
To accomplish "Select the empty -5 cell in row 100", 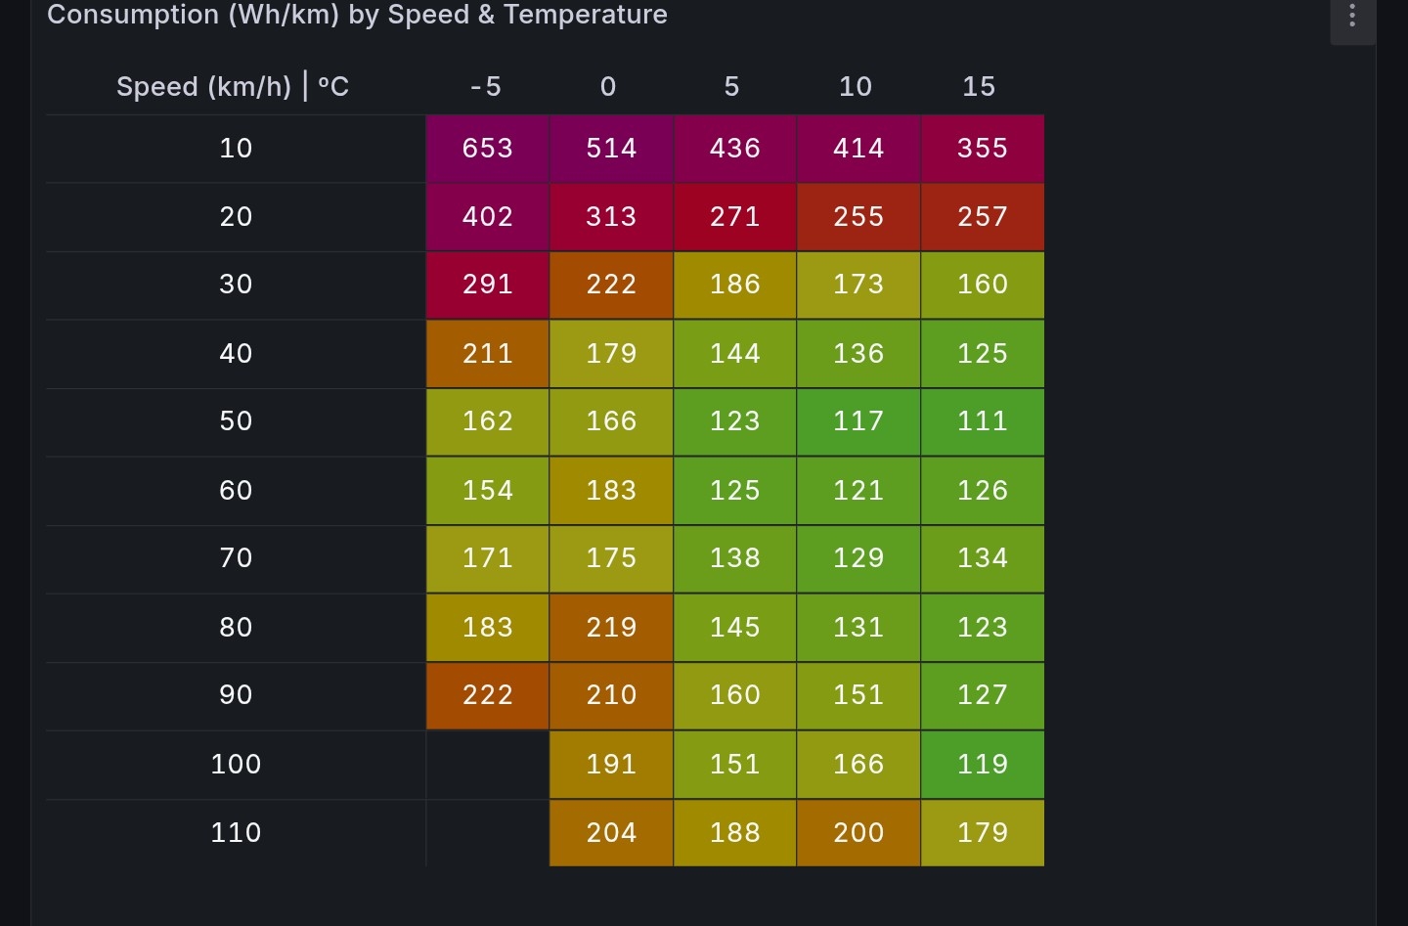I will click(488, 765).
